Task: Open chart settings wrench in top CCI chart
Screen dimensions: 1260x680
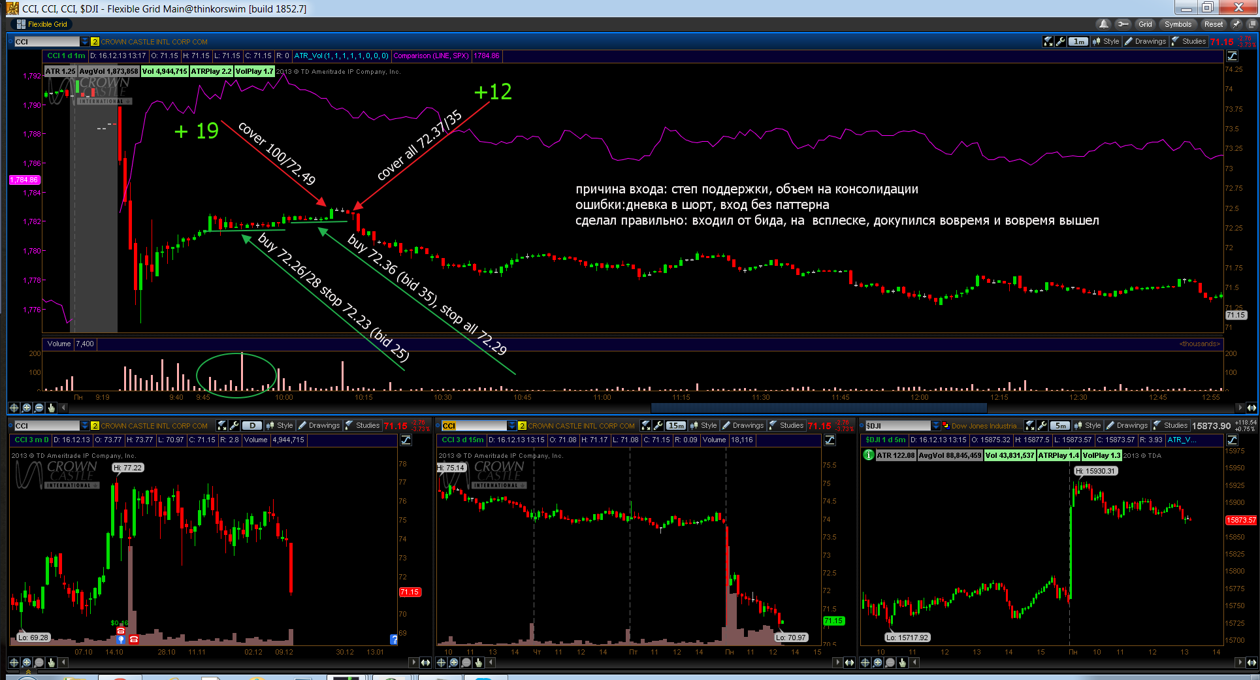Action: pos(1061,41)
